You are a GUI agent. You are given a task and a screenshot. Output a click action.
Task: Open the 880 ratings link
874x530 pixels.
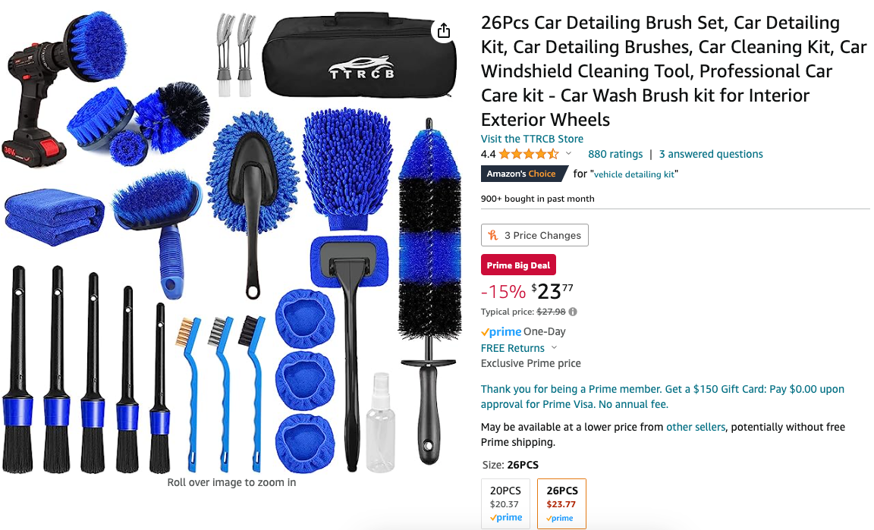pyautogui.click(x=615, y=155)
